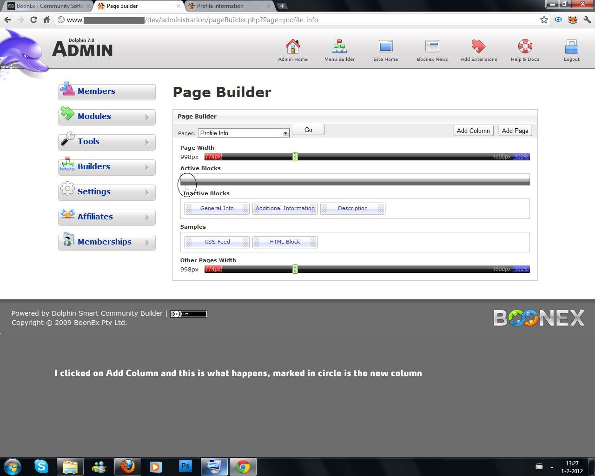
Task: Open Admin Home from the header
Action: point(293,50)
